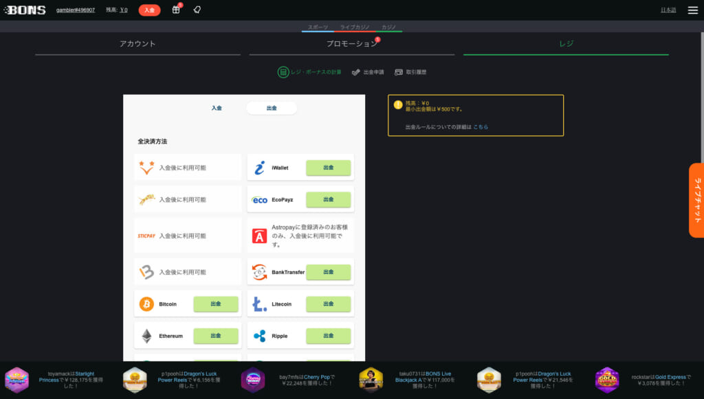The height and width of the screenshot is (399, 704).
Task: Click the 最小出金額は￥500です text
Action: tap(434, 109)
